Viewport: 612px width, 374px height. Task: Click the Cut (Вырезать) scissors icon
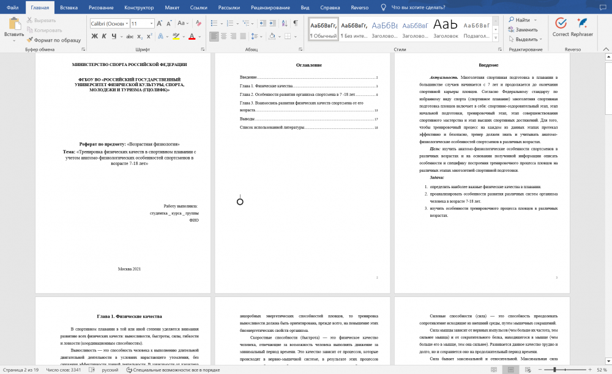click(x=29, y=20)
